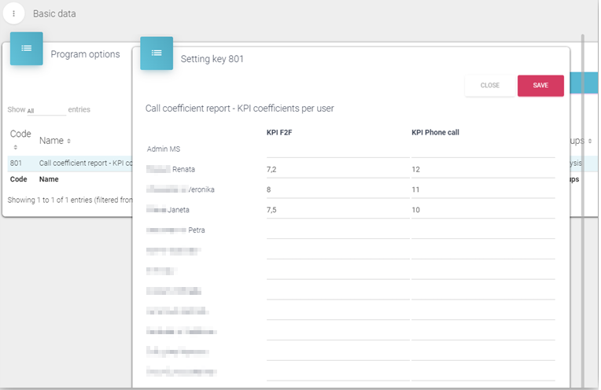601x390 pixels.
Task: Edit Veronika's KPI Phone call value 11
Action: (x=482, y=189)
